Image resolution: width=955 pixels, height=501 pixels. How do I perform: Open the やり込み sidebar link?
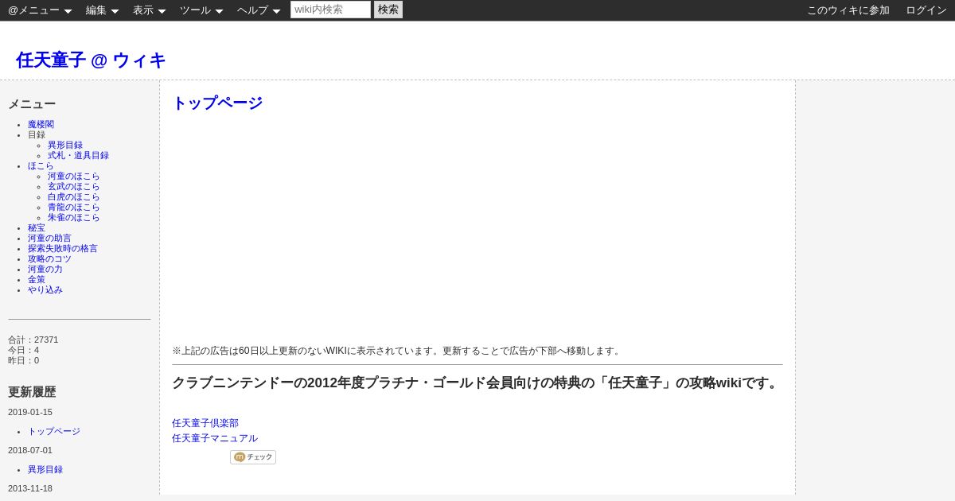coord(45,290)
